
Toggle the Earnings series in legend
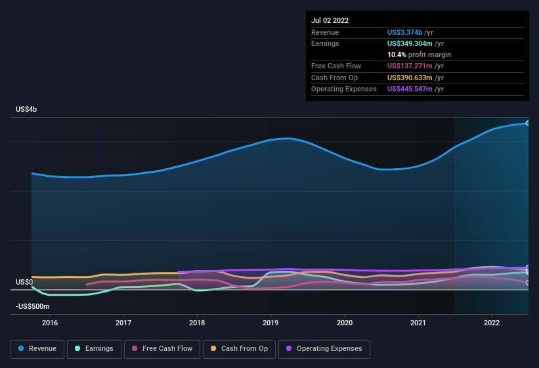click(x=94, y=349)
